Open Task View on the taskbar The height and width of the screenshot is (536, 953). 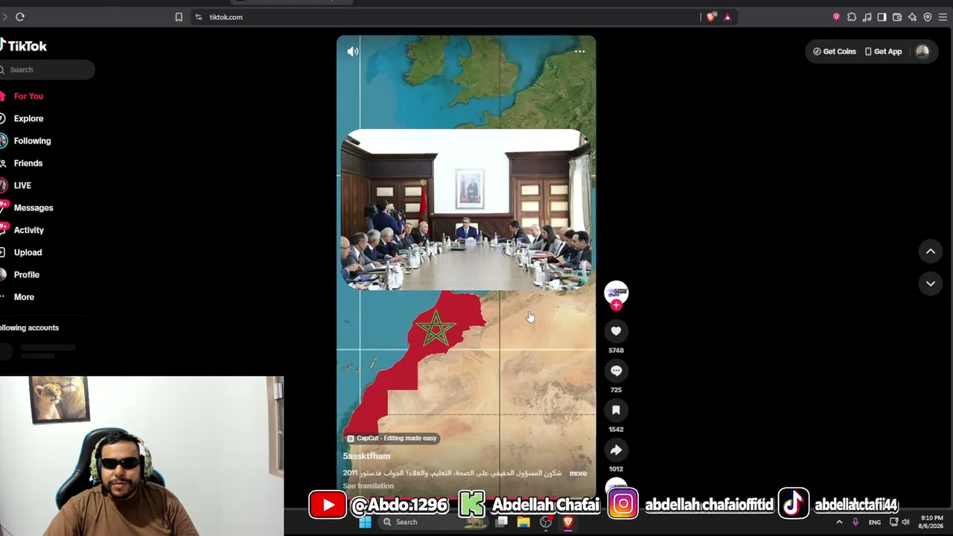click(502, 522)
